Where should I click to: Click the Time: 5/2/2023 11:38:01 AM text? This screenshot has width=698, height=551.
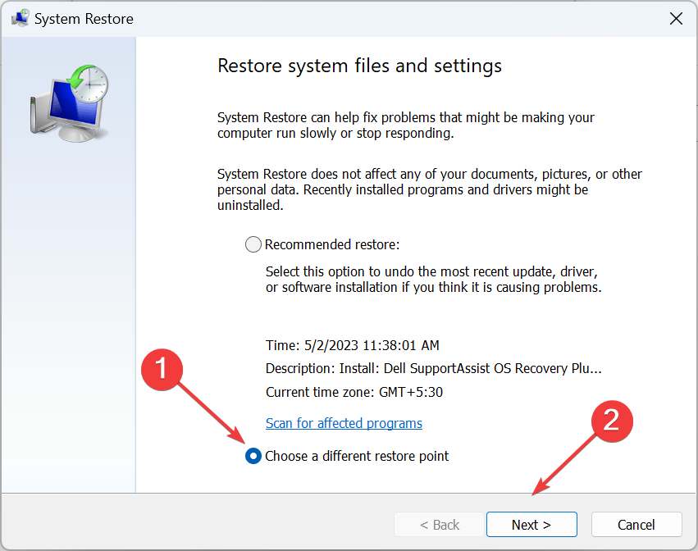(x=352, y=345)
